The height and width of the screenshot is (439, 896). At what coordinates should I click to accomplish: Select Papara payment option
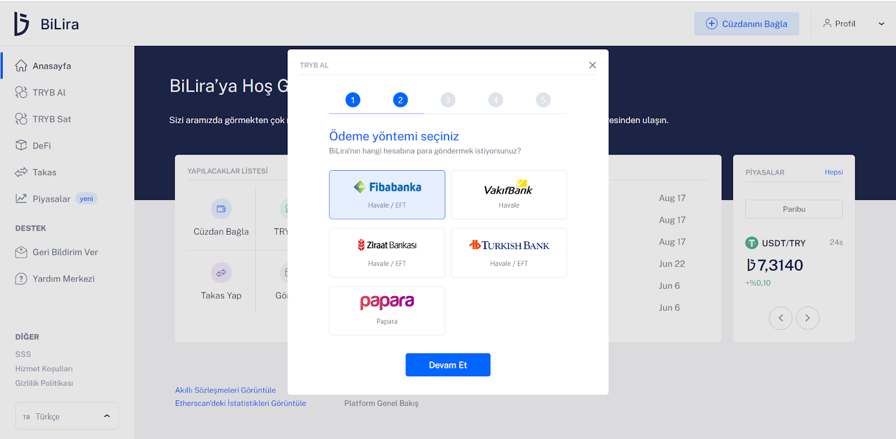pyautogui.click(x=387, y=311)
